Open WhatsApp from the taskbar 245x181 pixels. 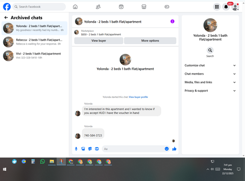coord(42,161)
